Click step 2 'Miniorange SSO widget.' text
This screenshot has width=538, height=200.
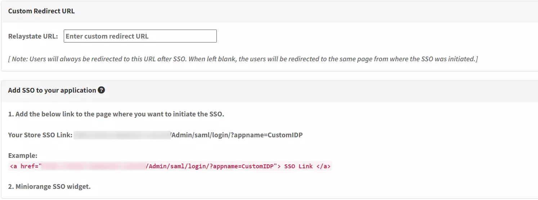[x=49, y=187]
